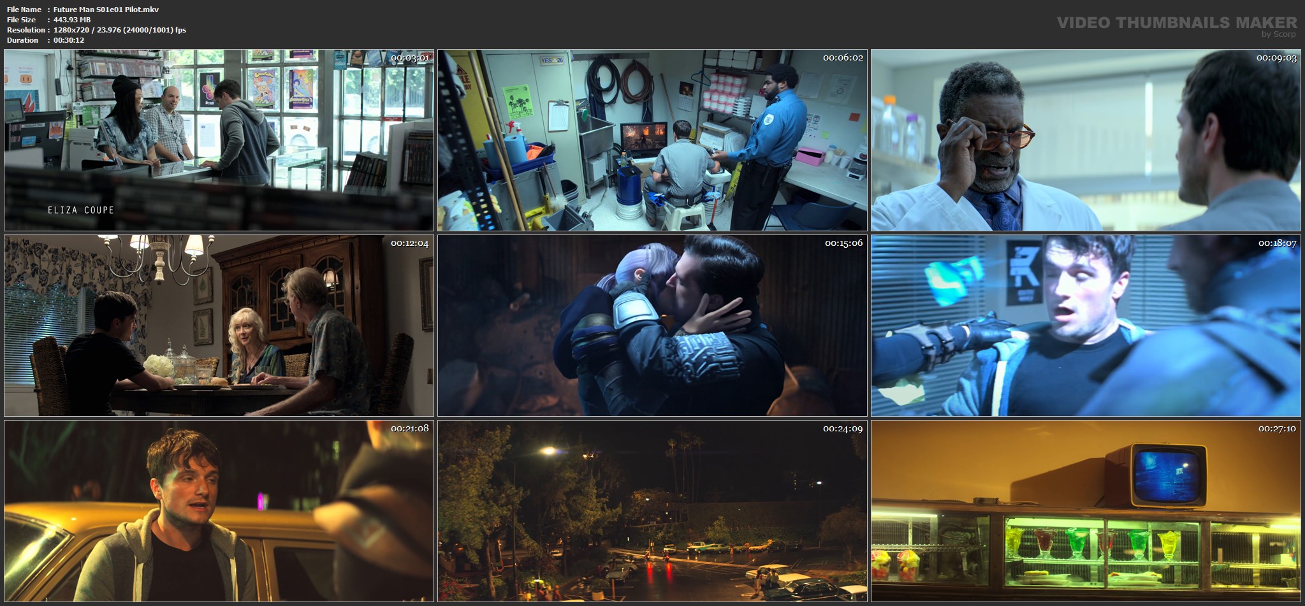Click the duration value '00:30:12'
The image size is (1305, 606).
tap(69, 40)
